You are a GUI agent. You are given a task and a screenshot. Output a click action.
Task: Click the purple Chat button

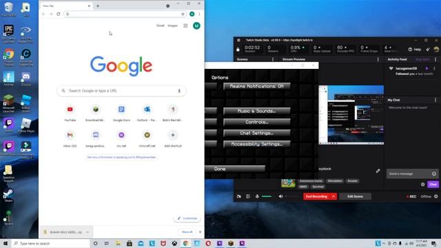coord(433,185)
